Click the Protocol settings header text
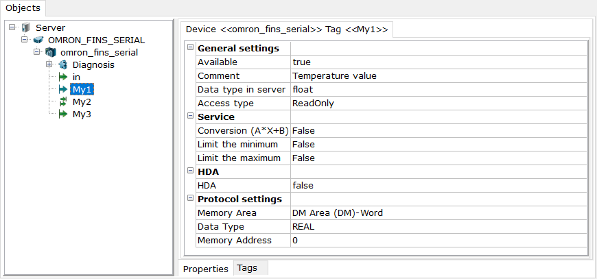This screenshot has width=597, height=279. click(x=240, y=199)
